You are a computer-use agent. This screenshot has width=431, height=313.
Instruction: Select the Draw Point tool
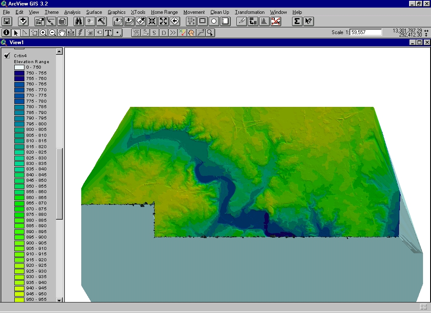click(118, 33)
